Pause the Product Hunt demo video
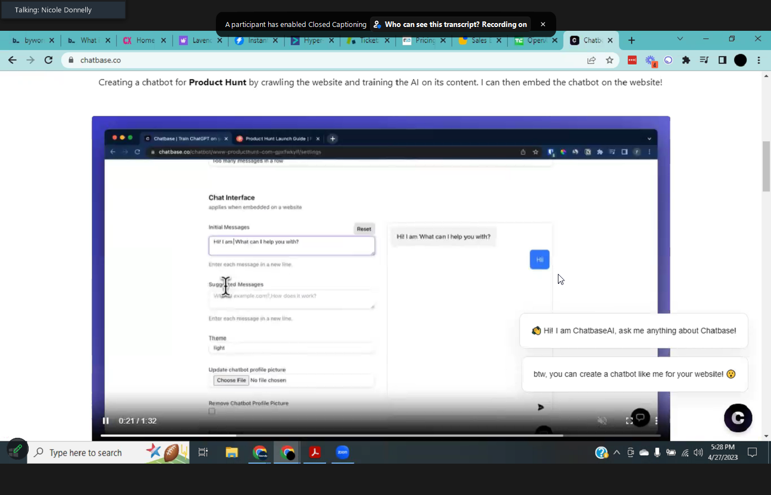Image resolution: width=771 pixels, height=495 pixels. click(106, 421)
